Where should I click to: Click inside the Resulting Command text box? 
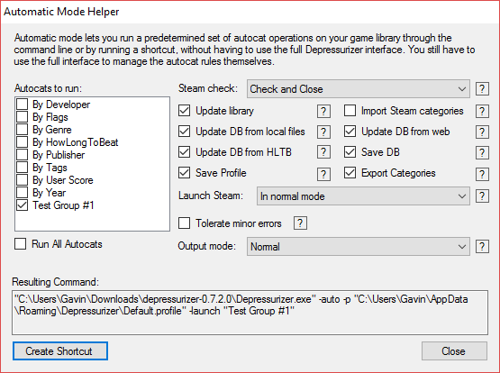coord(250,313)
